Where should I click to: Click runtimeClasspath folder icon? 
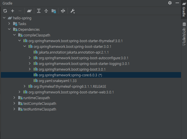[20, 98]
